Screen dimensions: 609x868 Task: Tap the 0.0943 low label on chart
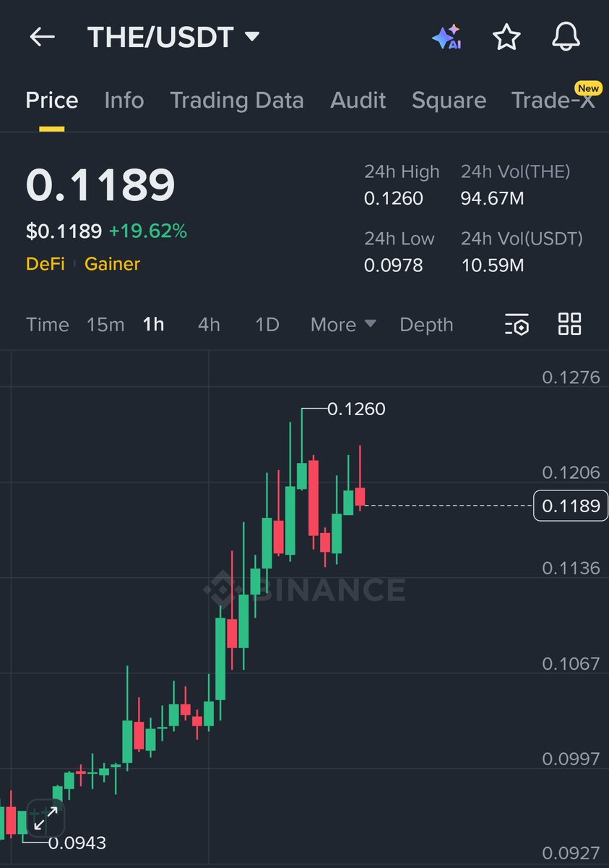(77, 843)
